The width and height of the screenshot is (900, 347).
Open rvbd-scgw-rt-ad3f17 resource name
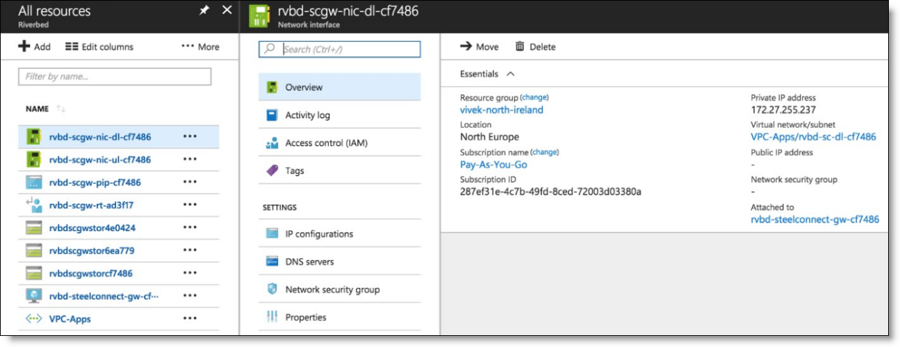tap(92, 205)
